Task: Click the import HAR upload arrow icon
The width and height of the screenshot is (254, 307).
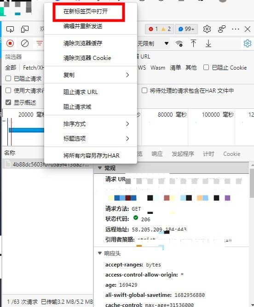Action: [193, 43]
